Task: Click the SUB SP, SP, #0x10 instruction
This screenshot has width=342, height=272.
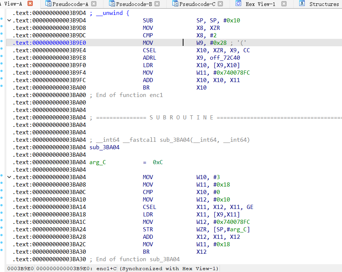Action: tap(191, 21)
